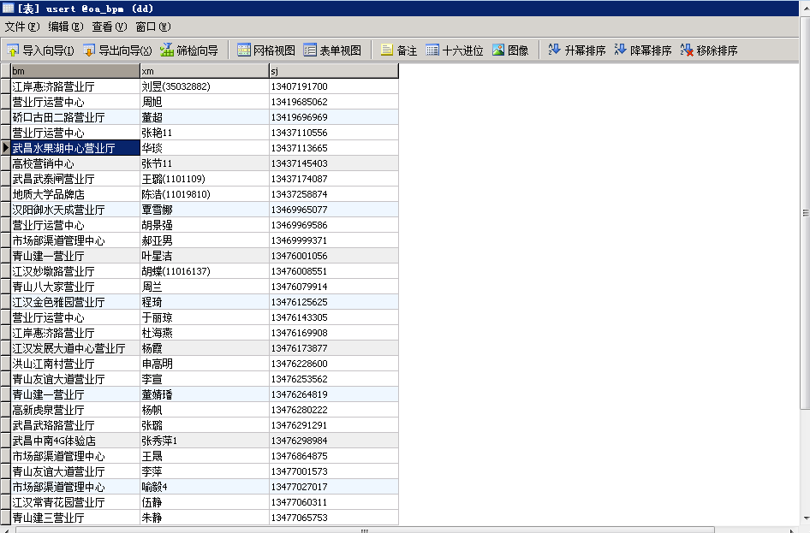
Task: Remove sorting (移除排序)
Action: 709,50
